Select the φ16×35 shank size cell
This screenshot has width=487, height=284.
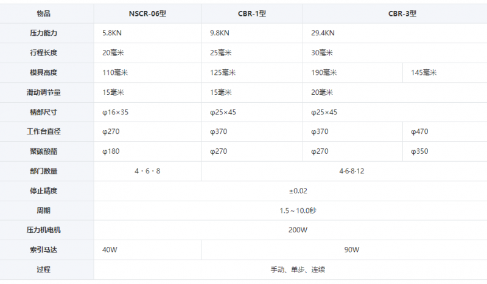(x=147, y=112)
